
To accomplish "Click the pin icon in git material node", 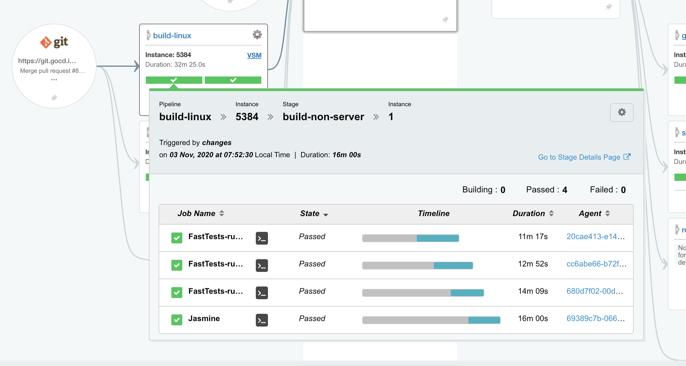I will pos(54,98).
